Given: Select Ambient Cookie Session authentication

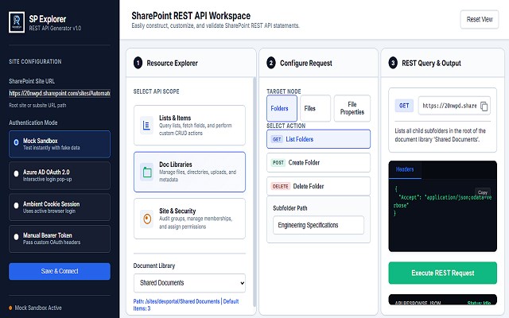Looking at the screenshot, I should (60, 207).
